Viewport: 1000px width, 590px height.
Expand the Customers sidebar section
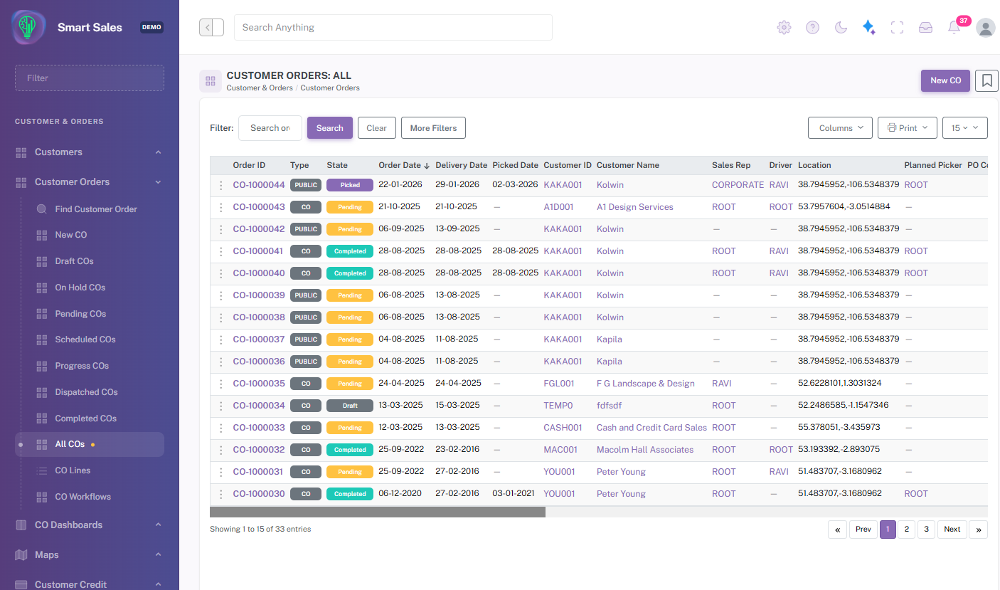point(89,152)
